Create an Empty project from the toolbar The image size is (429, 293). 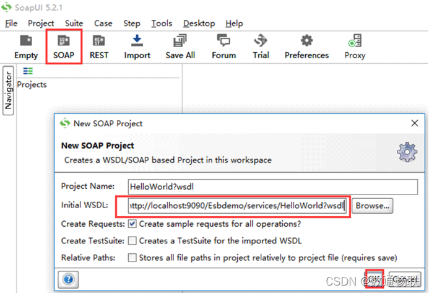click(26, 47)
